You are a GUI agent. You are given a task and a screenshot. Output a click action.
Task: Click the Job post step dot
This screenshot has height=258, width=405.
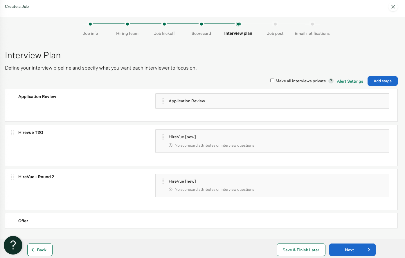tap(275, 24)
